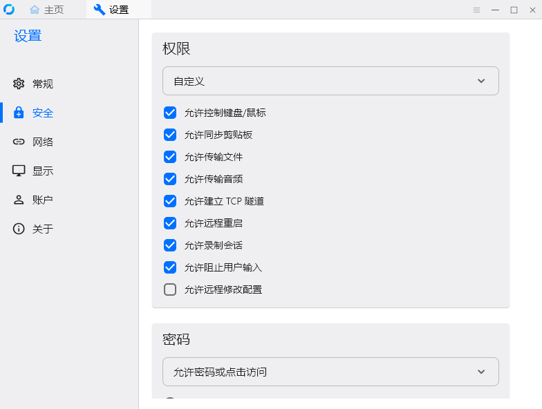542x409 pixels.
Task: Click the wrench icon on 设置 tab
Action: pos(100,10)
